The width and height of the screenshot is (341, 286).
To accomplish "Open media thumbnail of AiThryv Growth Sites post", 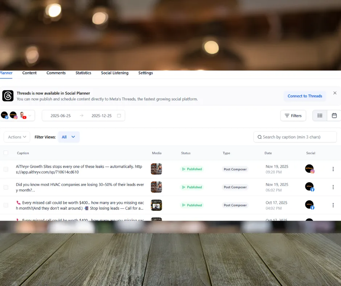I will click(156, 169).
